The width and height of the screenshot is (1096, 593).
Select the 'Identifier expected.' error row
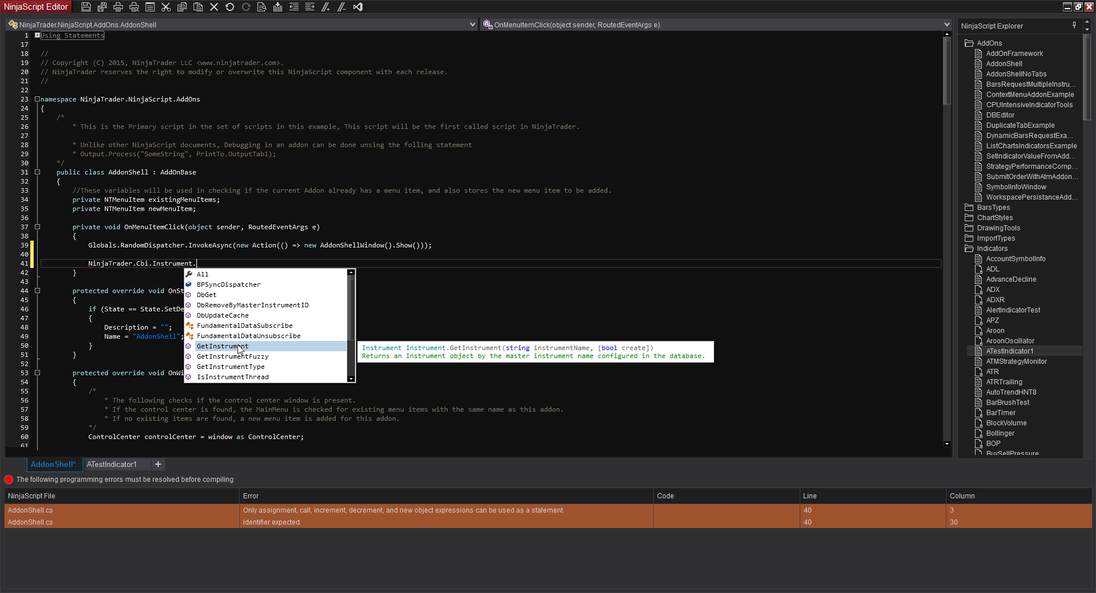tap(548, 522)
